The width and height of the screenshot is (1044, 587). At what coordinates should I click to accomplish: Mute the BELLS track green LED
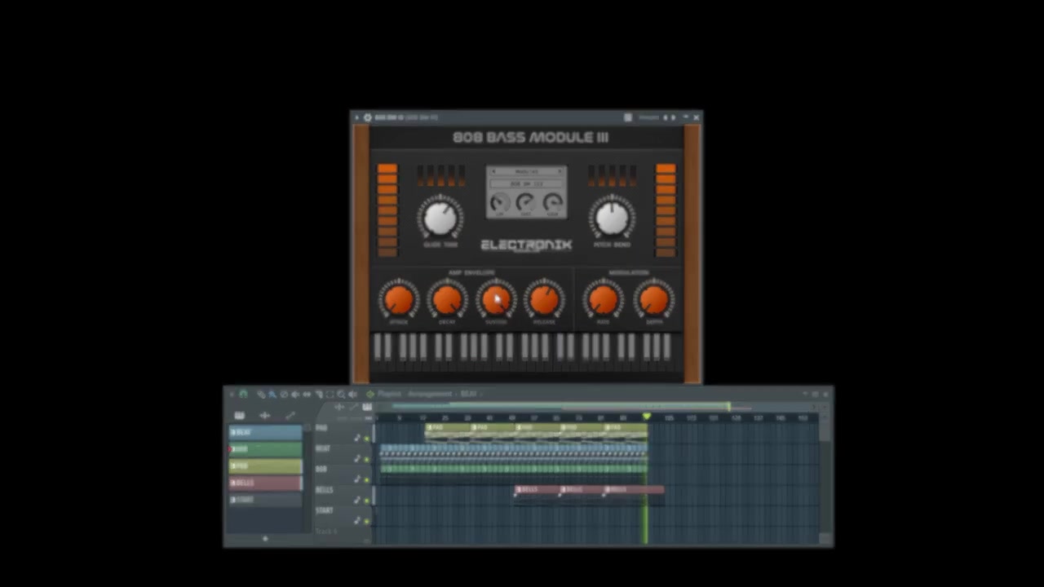(x=367, y=501)
